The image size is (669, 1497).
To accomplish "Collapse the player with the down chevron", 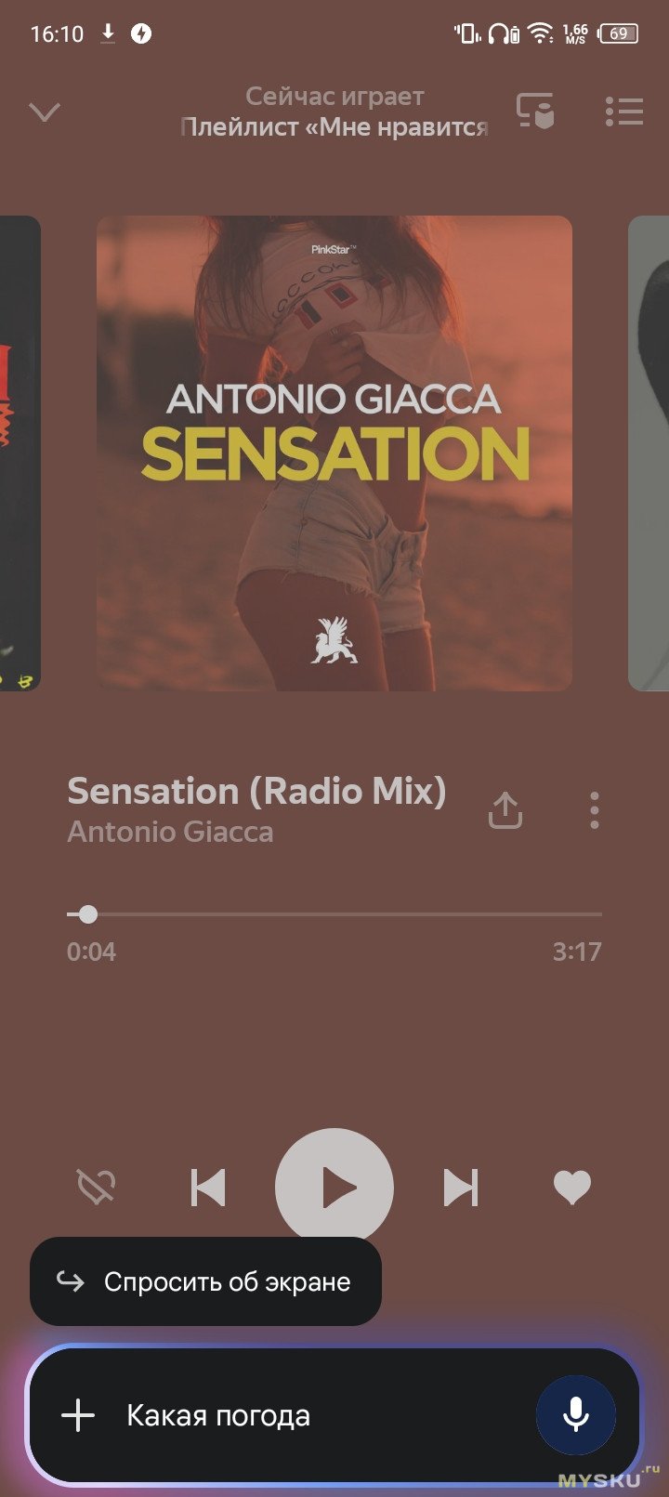I will (45, 112).
